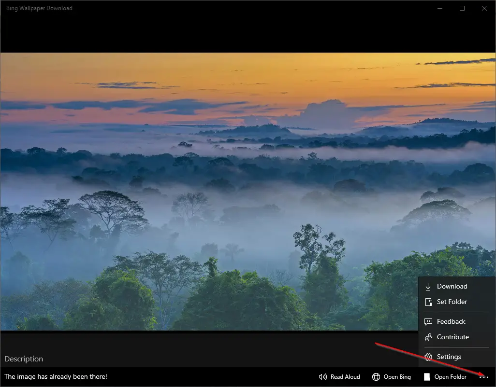The height and width of the screenshot is (387, 496).
Task: Click the Open Folder white file icon
Action: point(427,377)
